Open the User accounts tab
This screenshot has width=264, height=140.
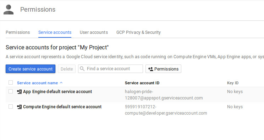point(94,32)
